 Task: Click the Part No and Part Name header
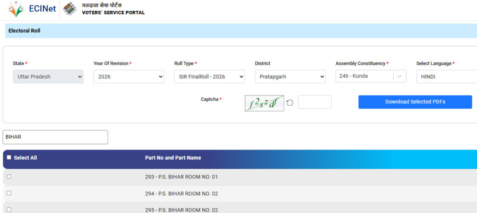[173, 158]
